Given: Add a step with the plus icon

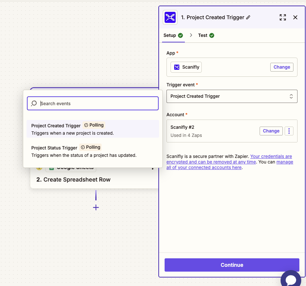Looking at the screenshot, I should click(96, 207).
